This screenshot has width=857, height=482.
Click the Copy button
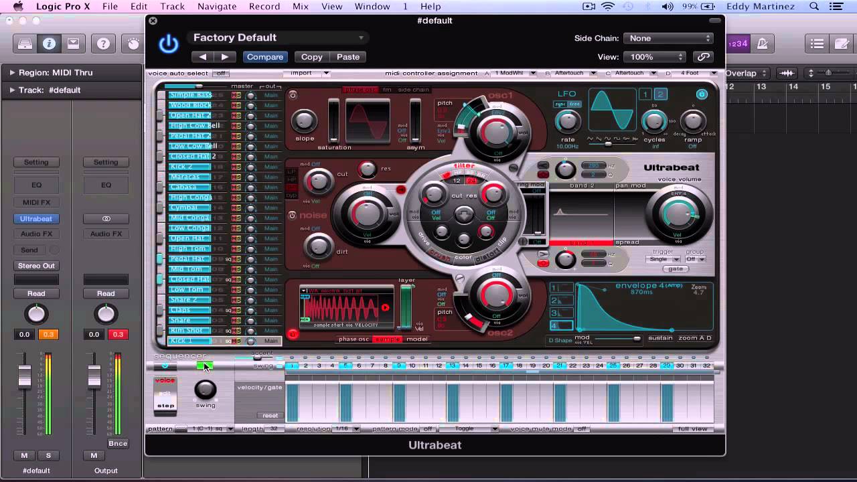tap(311, 57)
